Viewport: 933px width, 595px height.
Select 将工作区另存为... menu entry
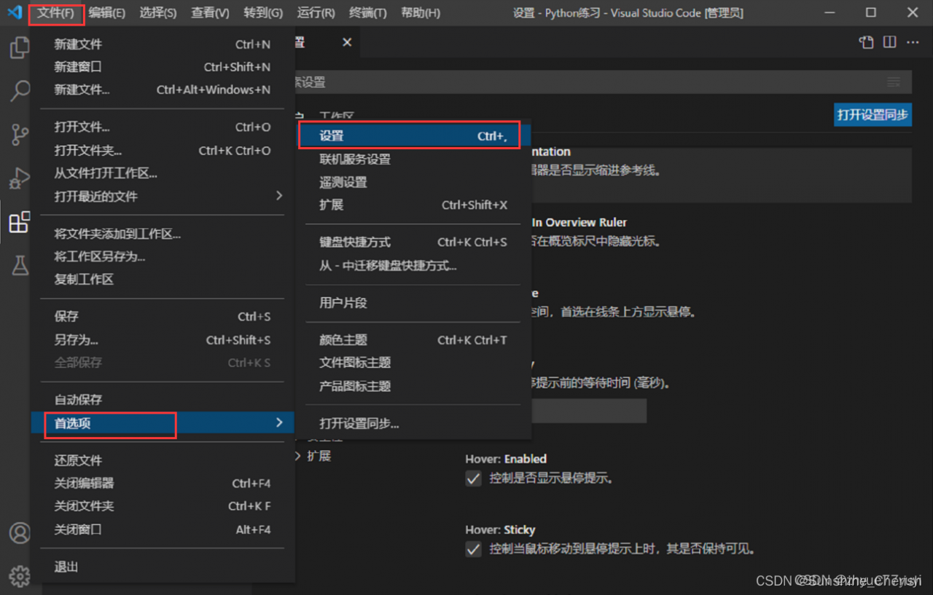[x=163, y=256]
